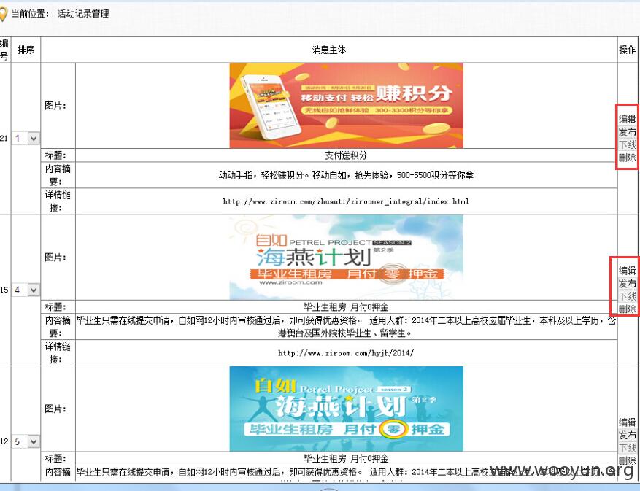Click the location pin icon beside 当前位置

(3, 14)
